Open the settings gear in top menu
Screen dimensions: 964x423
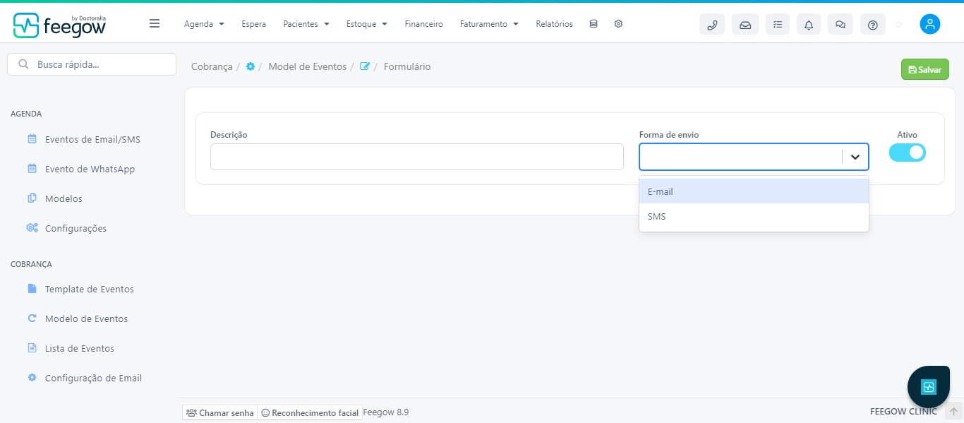click(x=618, y=24)
